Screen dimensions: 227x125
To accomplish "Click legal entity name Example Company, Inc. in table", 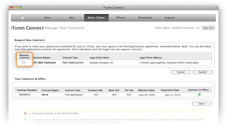I will (x=102, y=63).
